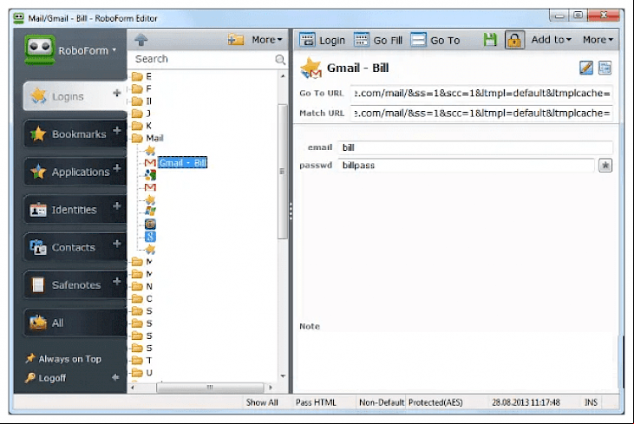Screen dimensions: 634x424
Task: Click the Go Fill toolbar button
Action: pyautogui.click(x=378, y=40)
